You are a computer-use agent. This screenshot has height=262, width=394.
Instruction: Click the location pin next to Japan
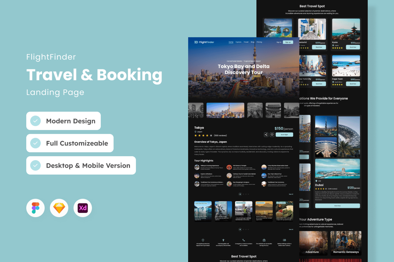click(x=195, y=131)
